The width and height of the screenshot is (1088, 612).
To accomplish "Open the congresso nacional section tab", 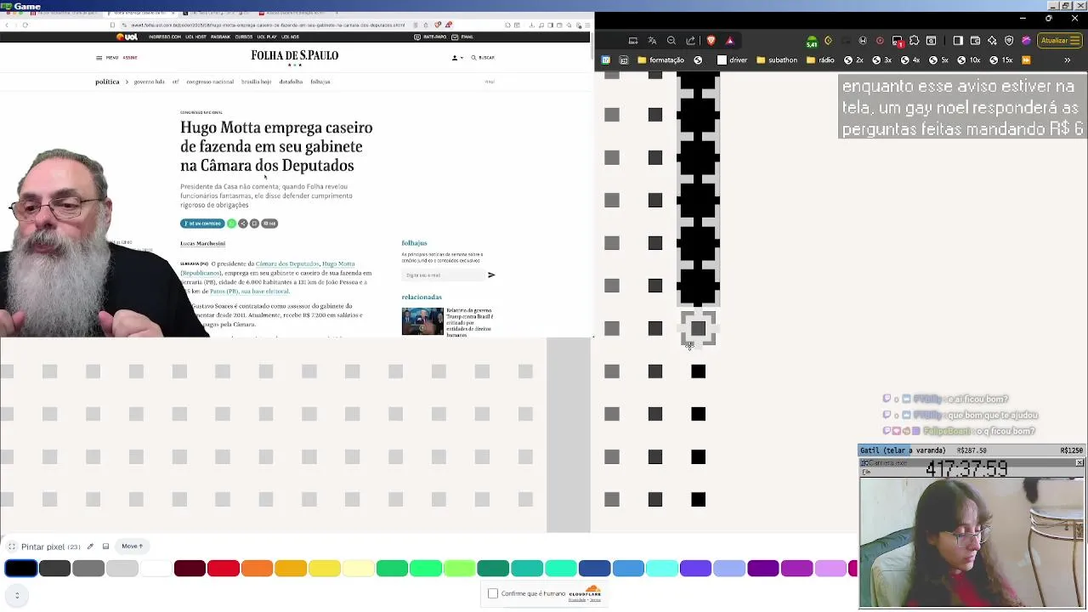I will (210, 82).
